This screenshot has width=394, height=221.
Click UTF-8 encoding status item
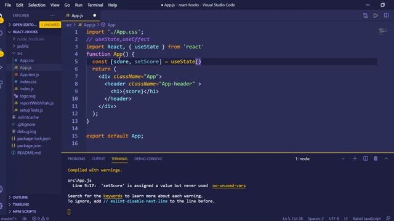(334, 219)
